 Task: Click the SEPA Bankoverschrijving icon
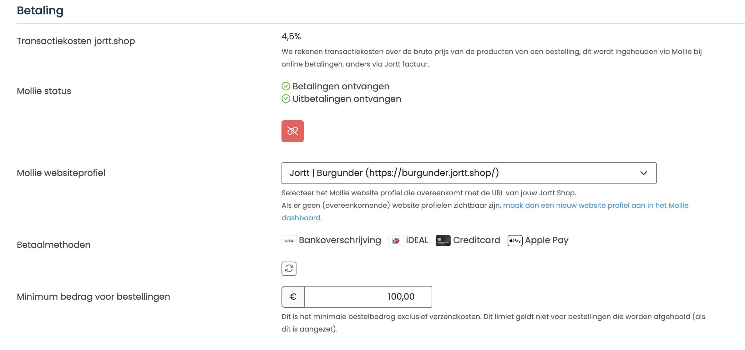click(x=289, y=241)
